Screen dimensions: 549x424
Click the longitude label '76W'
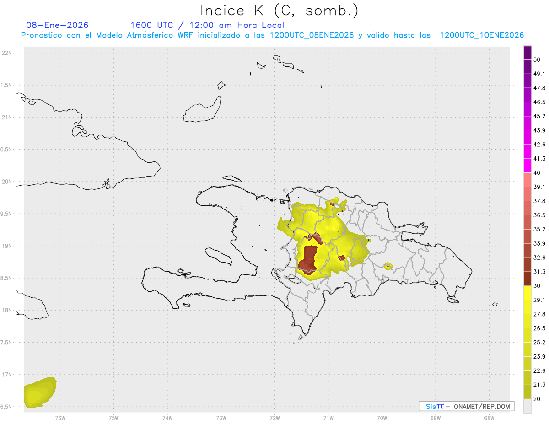tap(60, 417)
